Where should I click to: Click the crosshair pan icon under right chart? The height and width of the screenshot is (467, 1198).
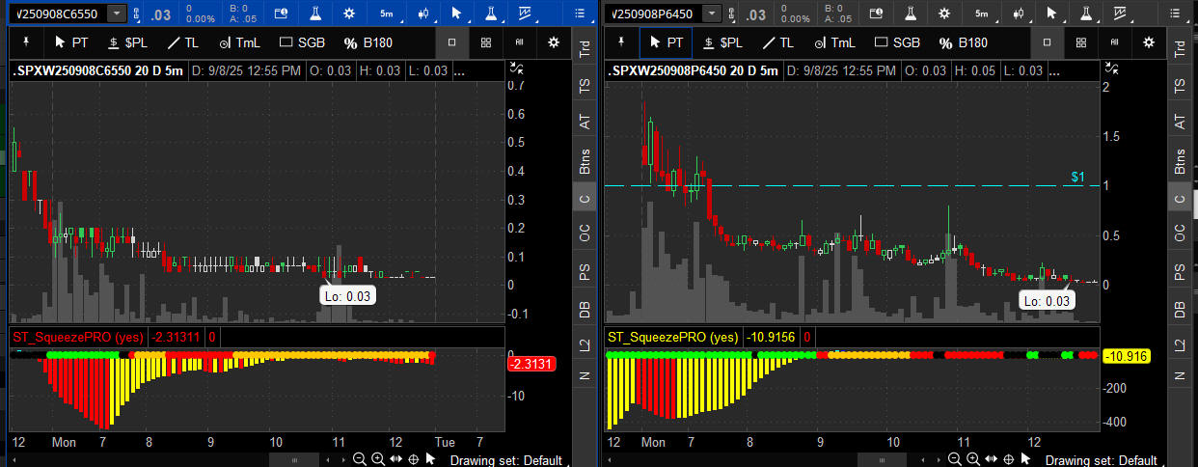pos(1008,459)
